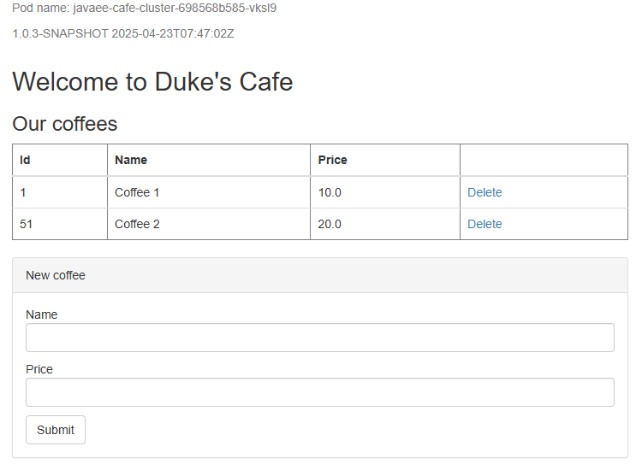Focus the Name input field
The width and height of the screenshot is (642, 470).
[320, 338]
